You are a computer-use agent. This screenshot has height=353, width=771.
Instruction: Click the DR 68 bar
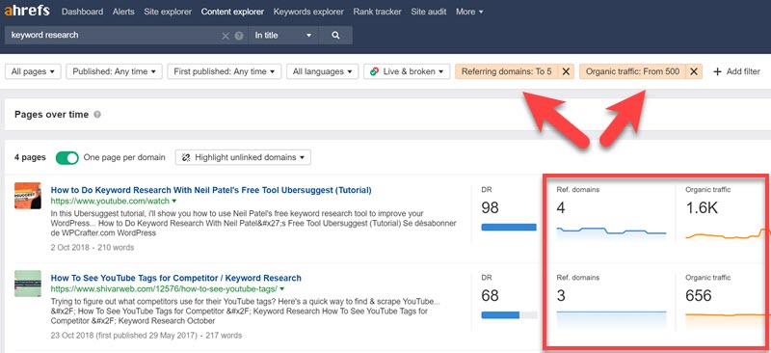pos(509,315)
